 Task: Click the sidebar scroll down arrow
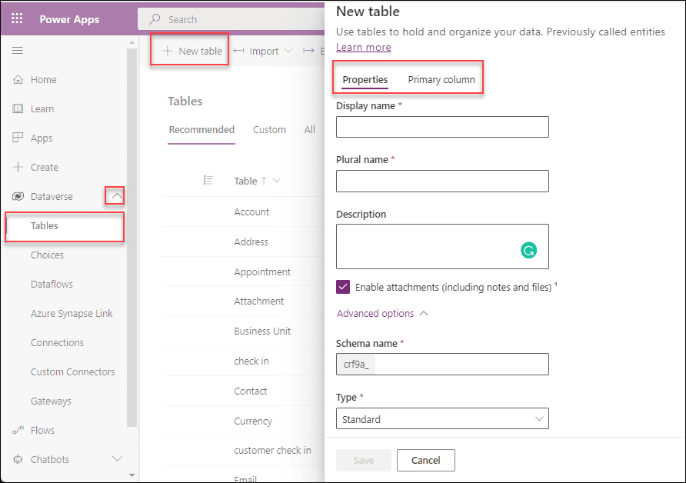(132, 475)
